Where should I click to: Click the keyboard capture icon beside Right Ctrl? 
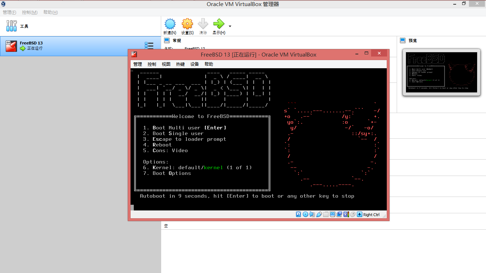pyautogui.click(x=359, y=214)
